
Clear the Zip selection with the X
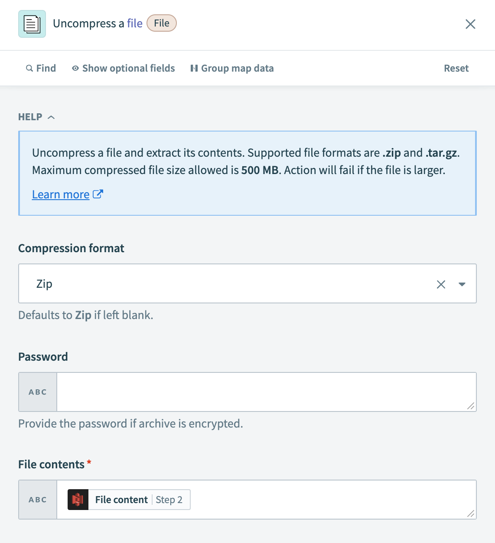click(x=441, y=284)
